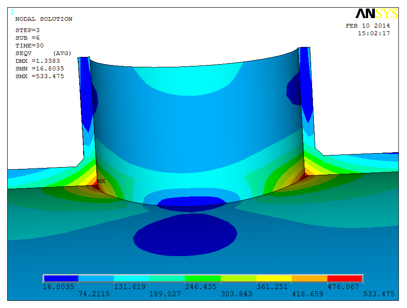The height and width of the screenshot is (308, 407).
Task: Select the yellow legend color band
Action: [x=274, y=278]
